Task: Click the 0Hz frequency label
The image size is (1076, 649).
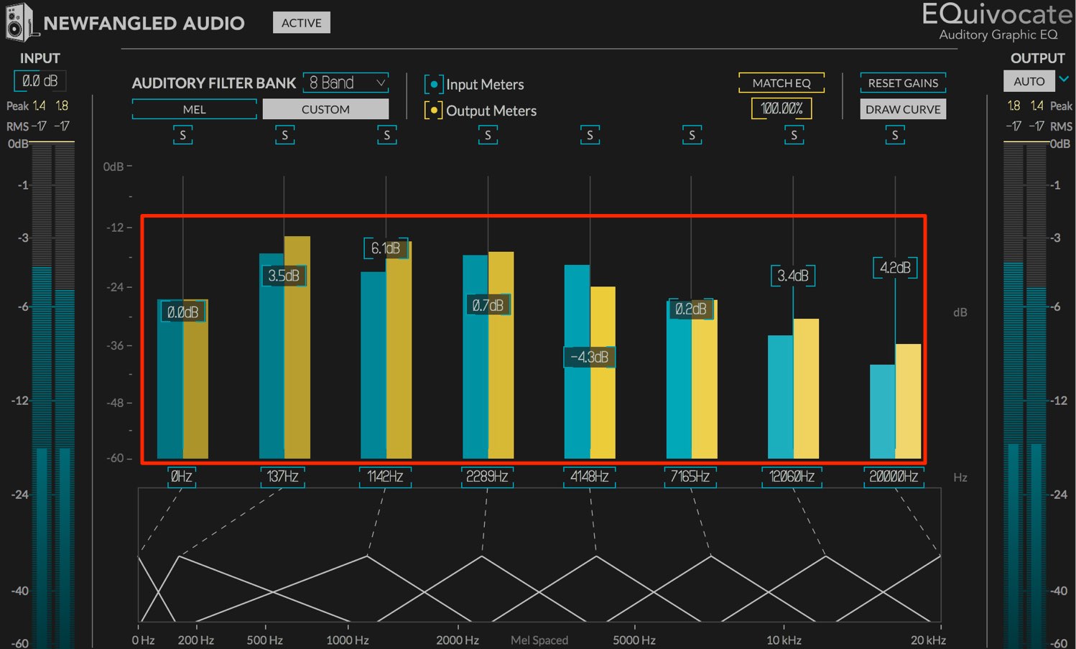Action: (182, 477)
